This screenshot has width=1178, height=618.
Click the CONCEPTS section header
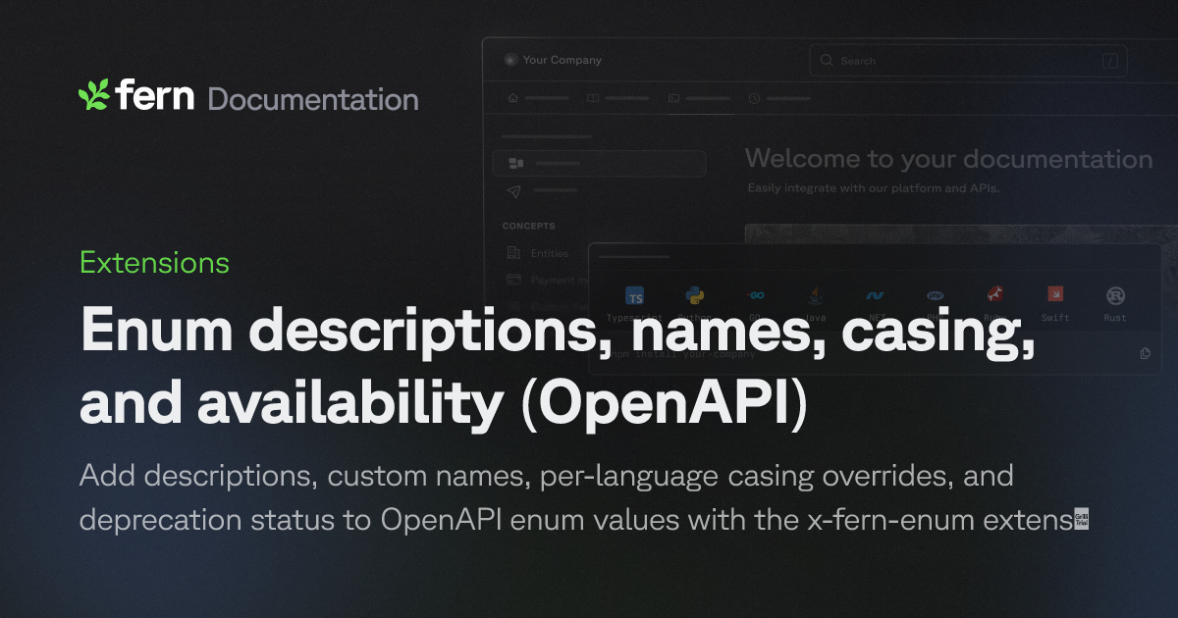[x=528, y=226]
